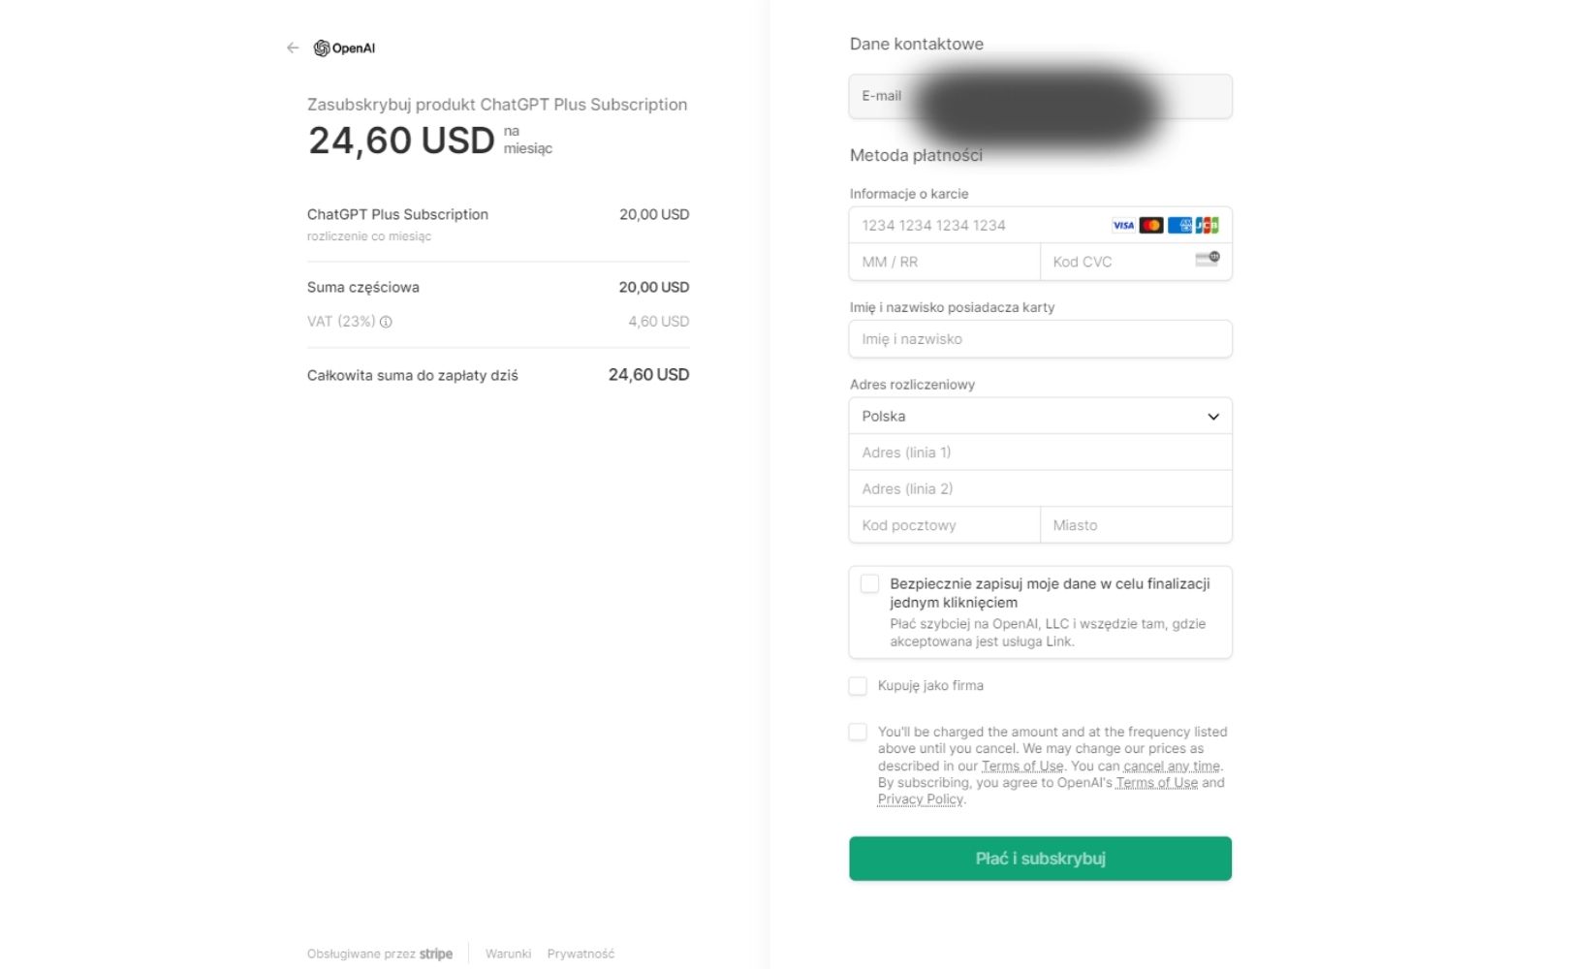
Task: Click the Mastercard icon
Action: click(x=1152, y=225)
